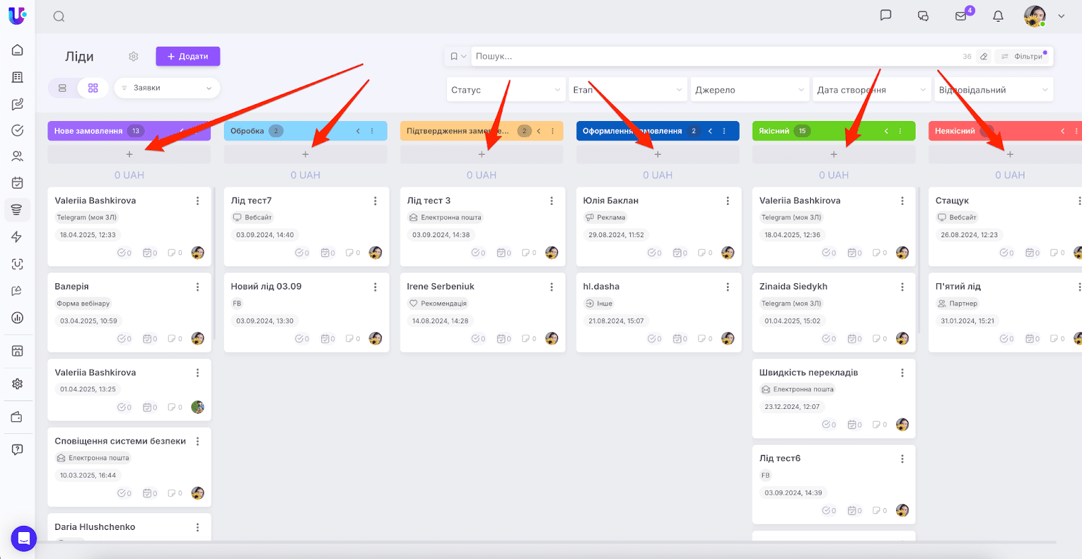The width and height of the screenshot is (1082, 559).
Task: Switch to list view
Action: 62,88
